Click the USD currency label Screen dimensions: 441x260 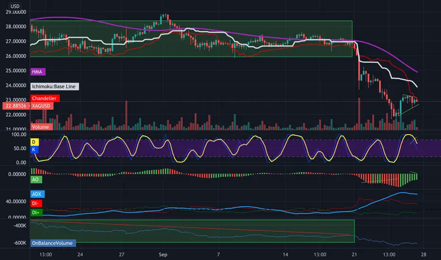15,6
